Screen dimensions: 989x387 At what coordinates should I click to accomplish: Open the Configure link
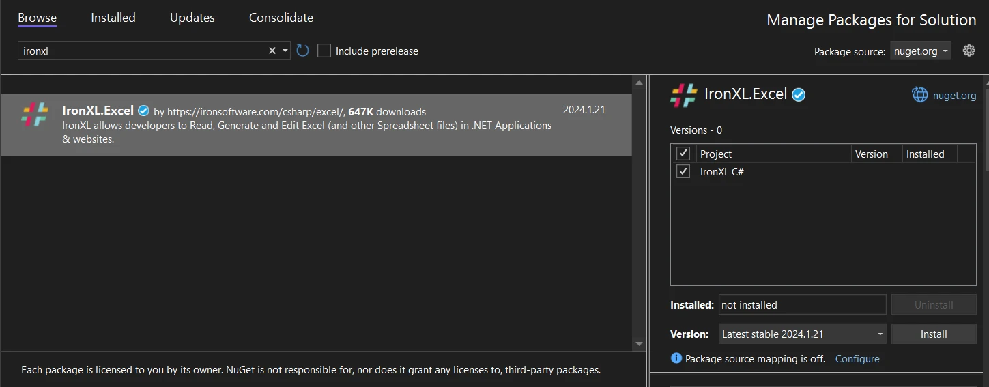(857, 359)
